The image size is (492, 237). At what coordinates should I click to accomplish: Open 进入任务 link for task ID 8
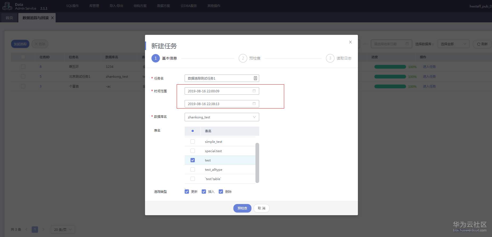(429, 67)
